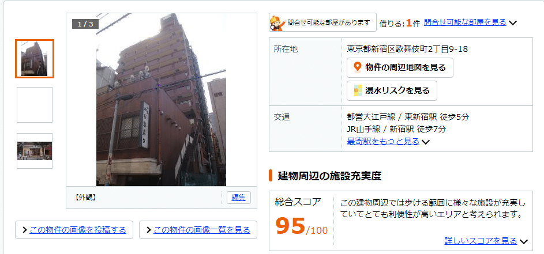Click arrow icon before 画像一覧を見る link
Screen dimensions: 544x254
(148, 230)
